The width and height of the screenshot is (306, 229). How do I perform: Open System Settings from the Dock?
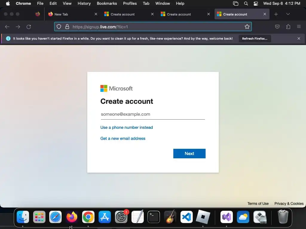click(x=121, y=217)
